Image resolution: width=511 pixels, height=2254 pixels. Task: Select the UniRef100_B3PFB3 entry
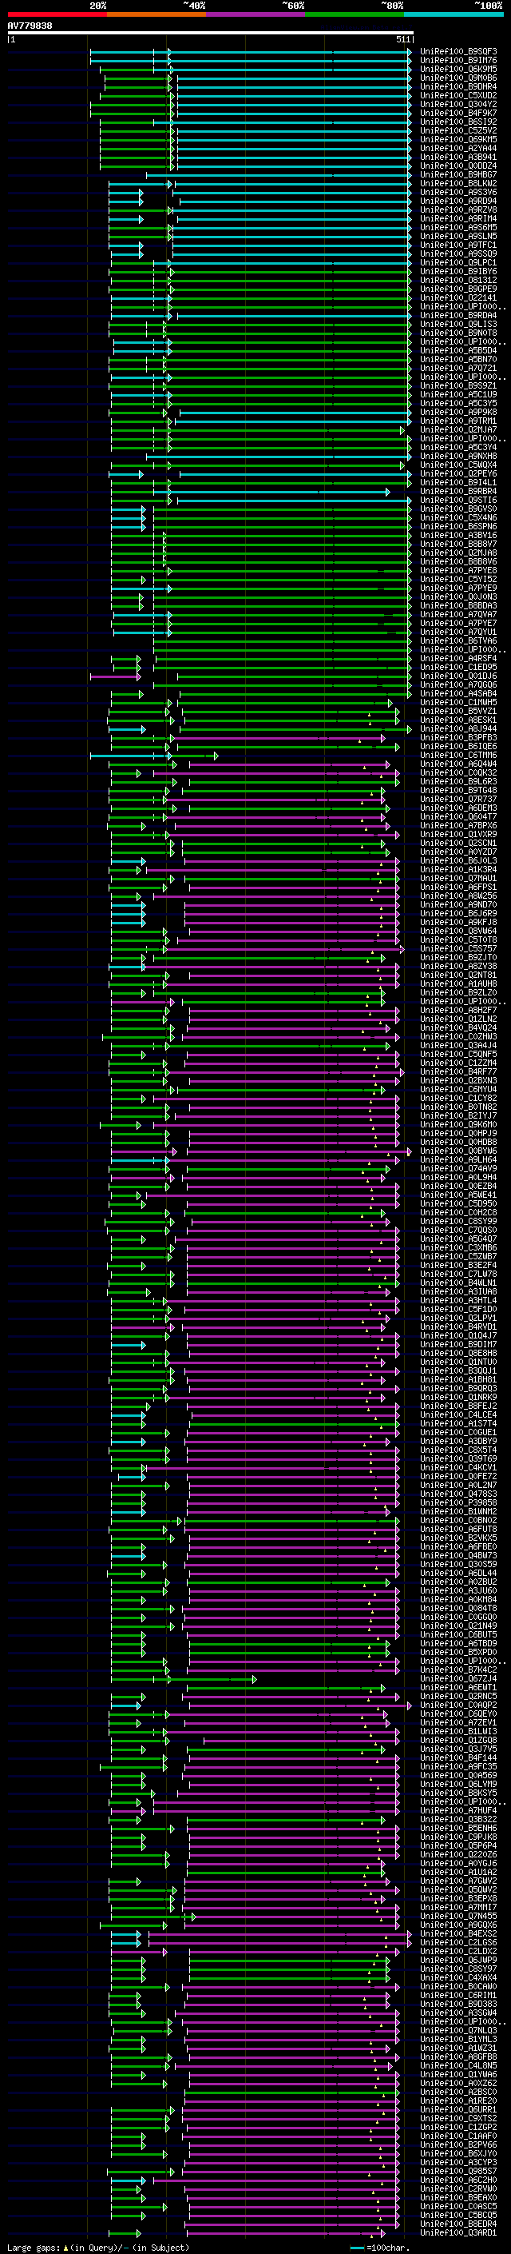[x=458, y=738]
